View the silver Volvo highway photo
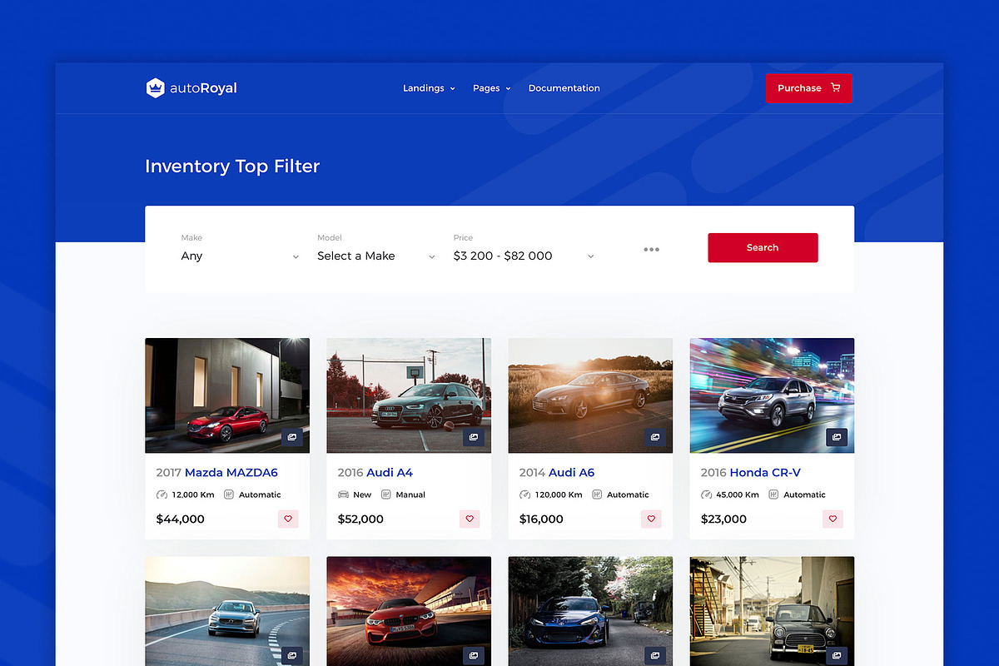 click(x=227, y=611)
